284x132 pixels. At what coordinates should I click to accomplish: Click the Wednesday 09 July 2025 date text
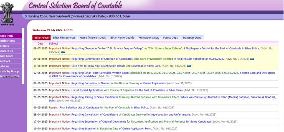click(47, 30)
